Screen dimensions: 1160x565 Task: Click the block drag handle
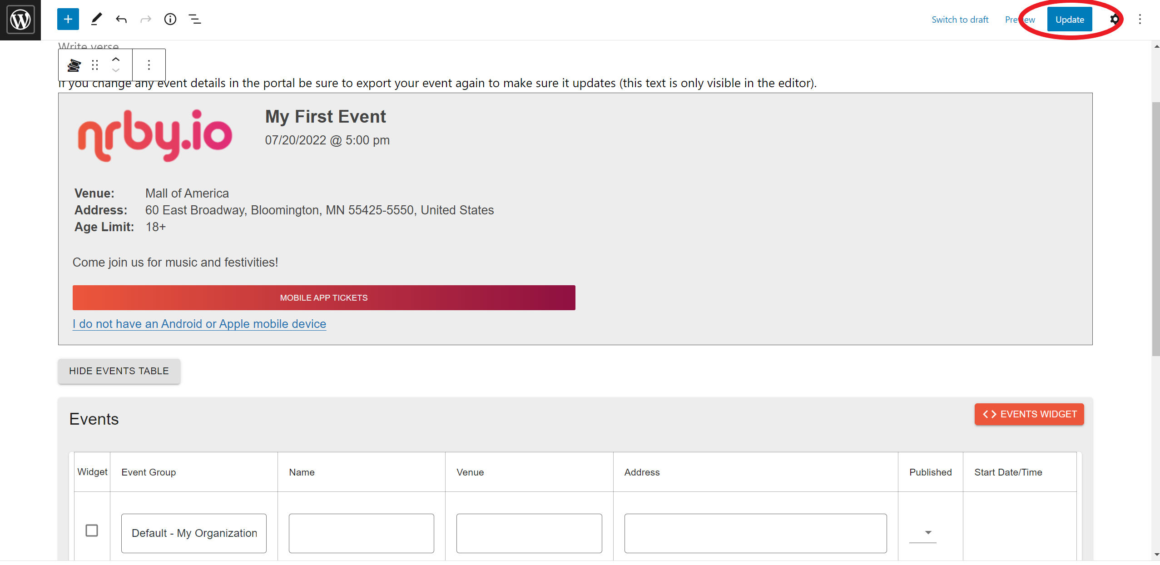point(95,65)
